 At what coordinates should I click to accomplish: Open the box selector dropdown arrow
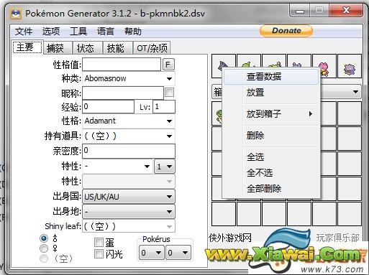pyautogui.click(x=355, y=92)
